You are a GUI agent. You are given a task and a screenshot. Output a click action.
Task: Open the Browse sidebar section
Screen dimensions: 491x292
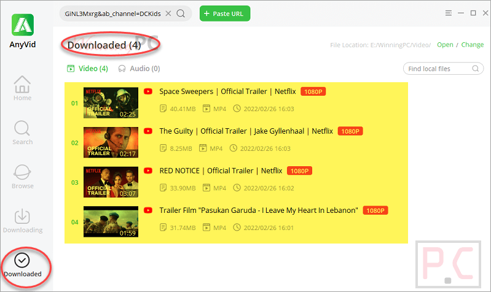22,177
